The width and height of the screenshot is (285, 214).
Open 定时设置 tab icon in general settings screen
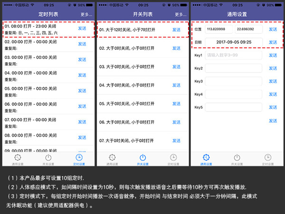(268, 158)
